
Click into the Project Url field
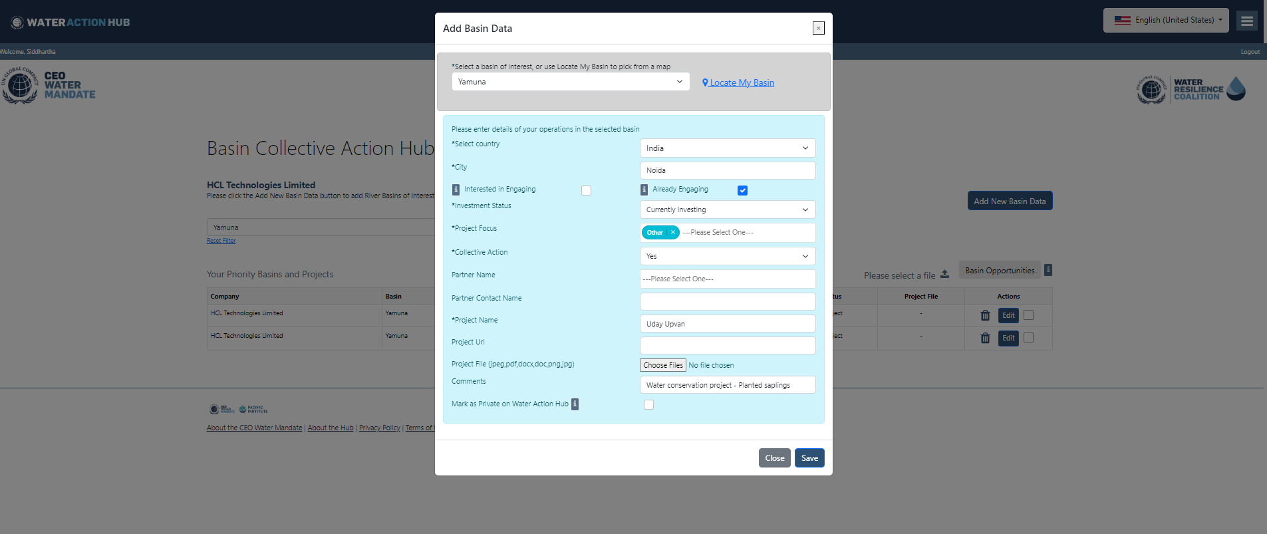727,346
